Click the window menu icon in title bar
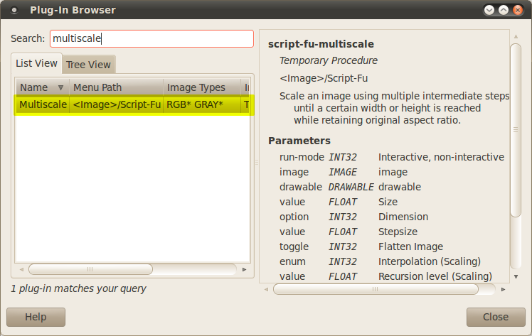Viewport: 532px width, 336px height. click(x=14, y=10)
